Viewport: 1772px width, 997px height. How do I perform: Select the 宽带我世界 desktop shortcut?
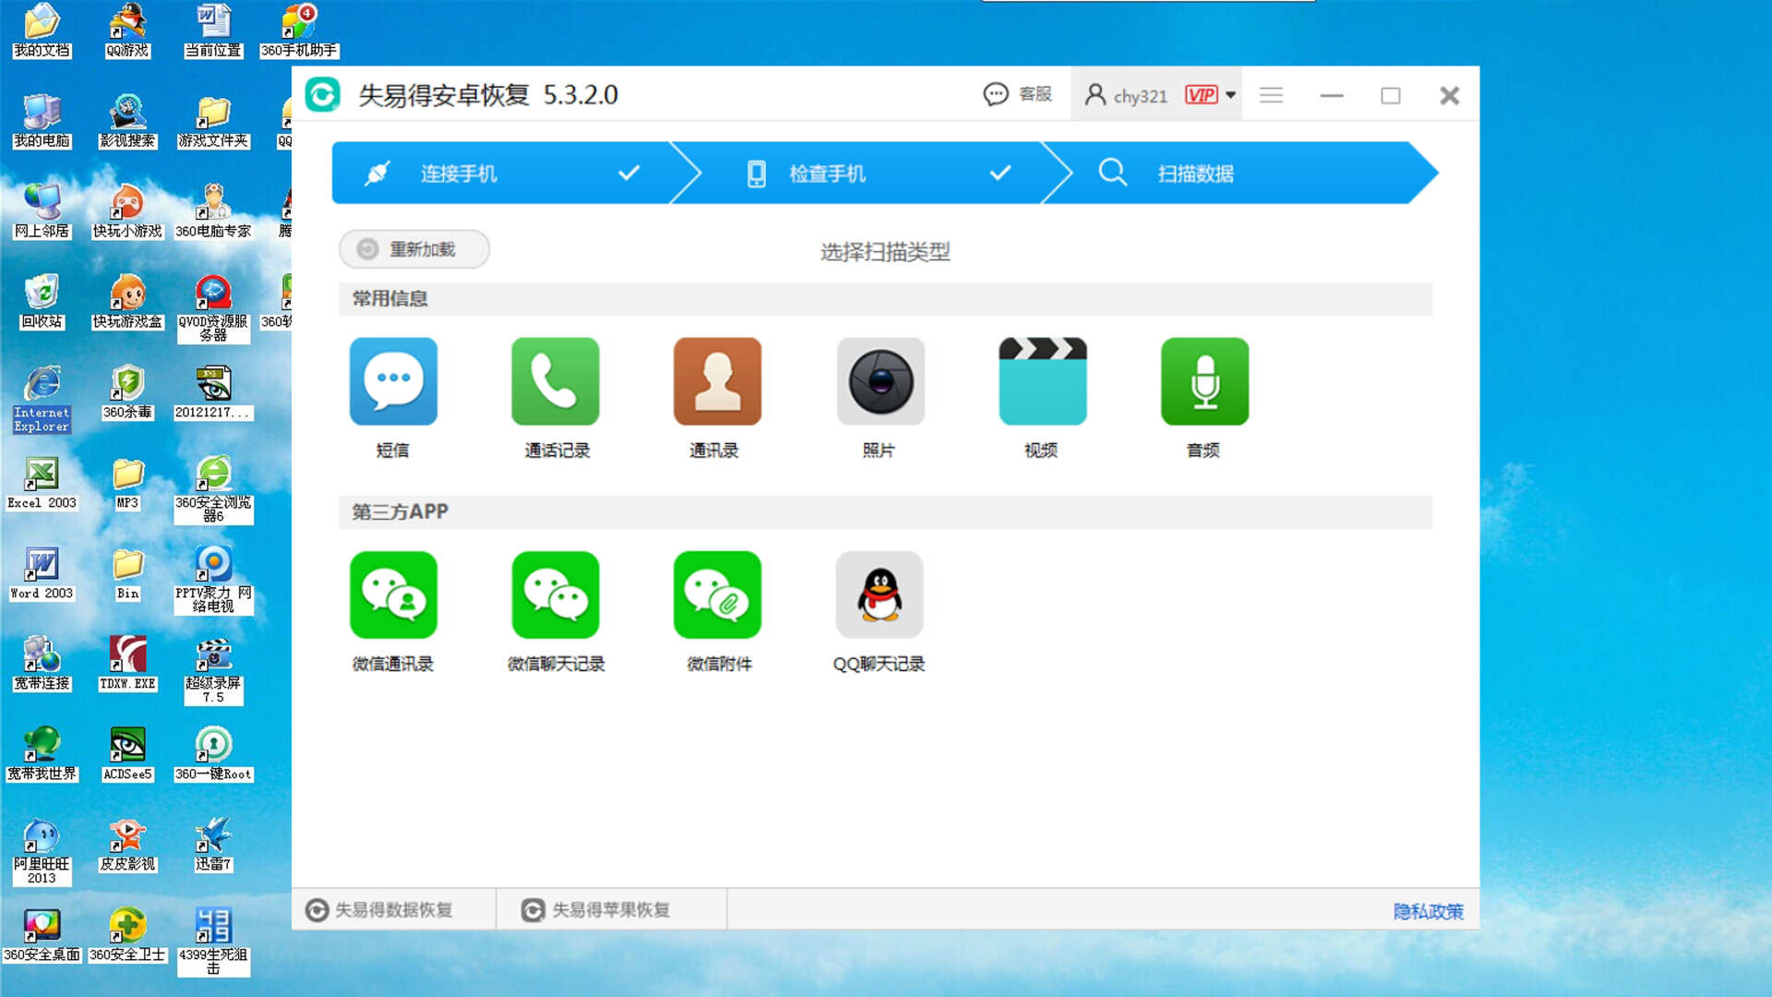(x=42, y=754)
